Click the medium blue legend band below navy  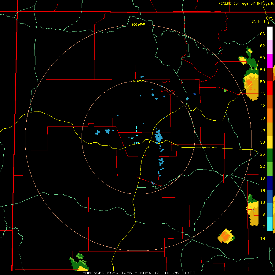(x=270, y=196)
